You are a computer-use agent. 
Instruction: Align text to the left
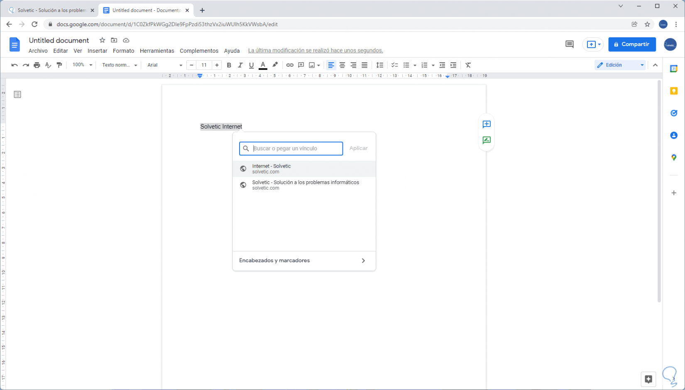331,65
